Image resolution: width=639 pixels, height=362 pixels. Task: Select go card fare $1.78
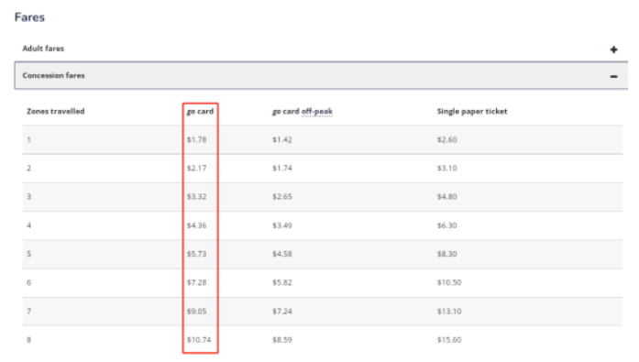pos(197,139)
